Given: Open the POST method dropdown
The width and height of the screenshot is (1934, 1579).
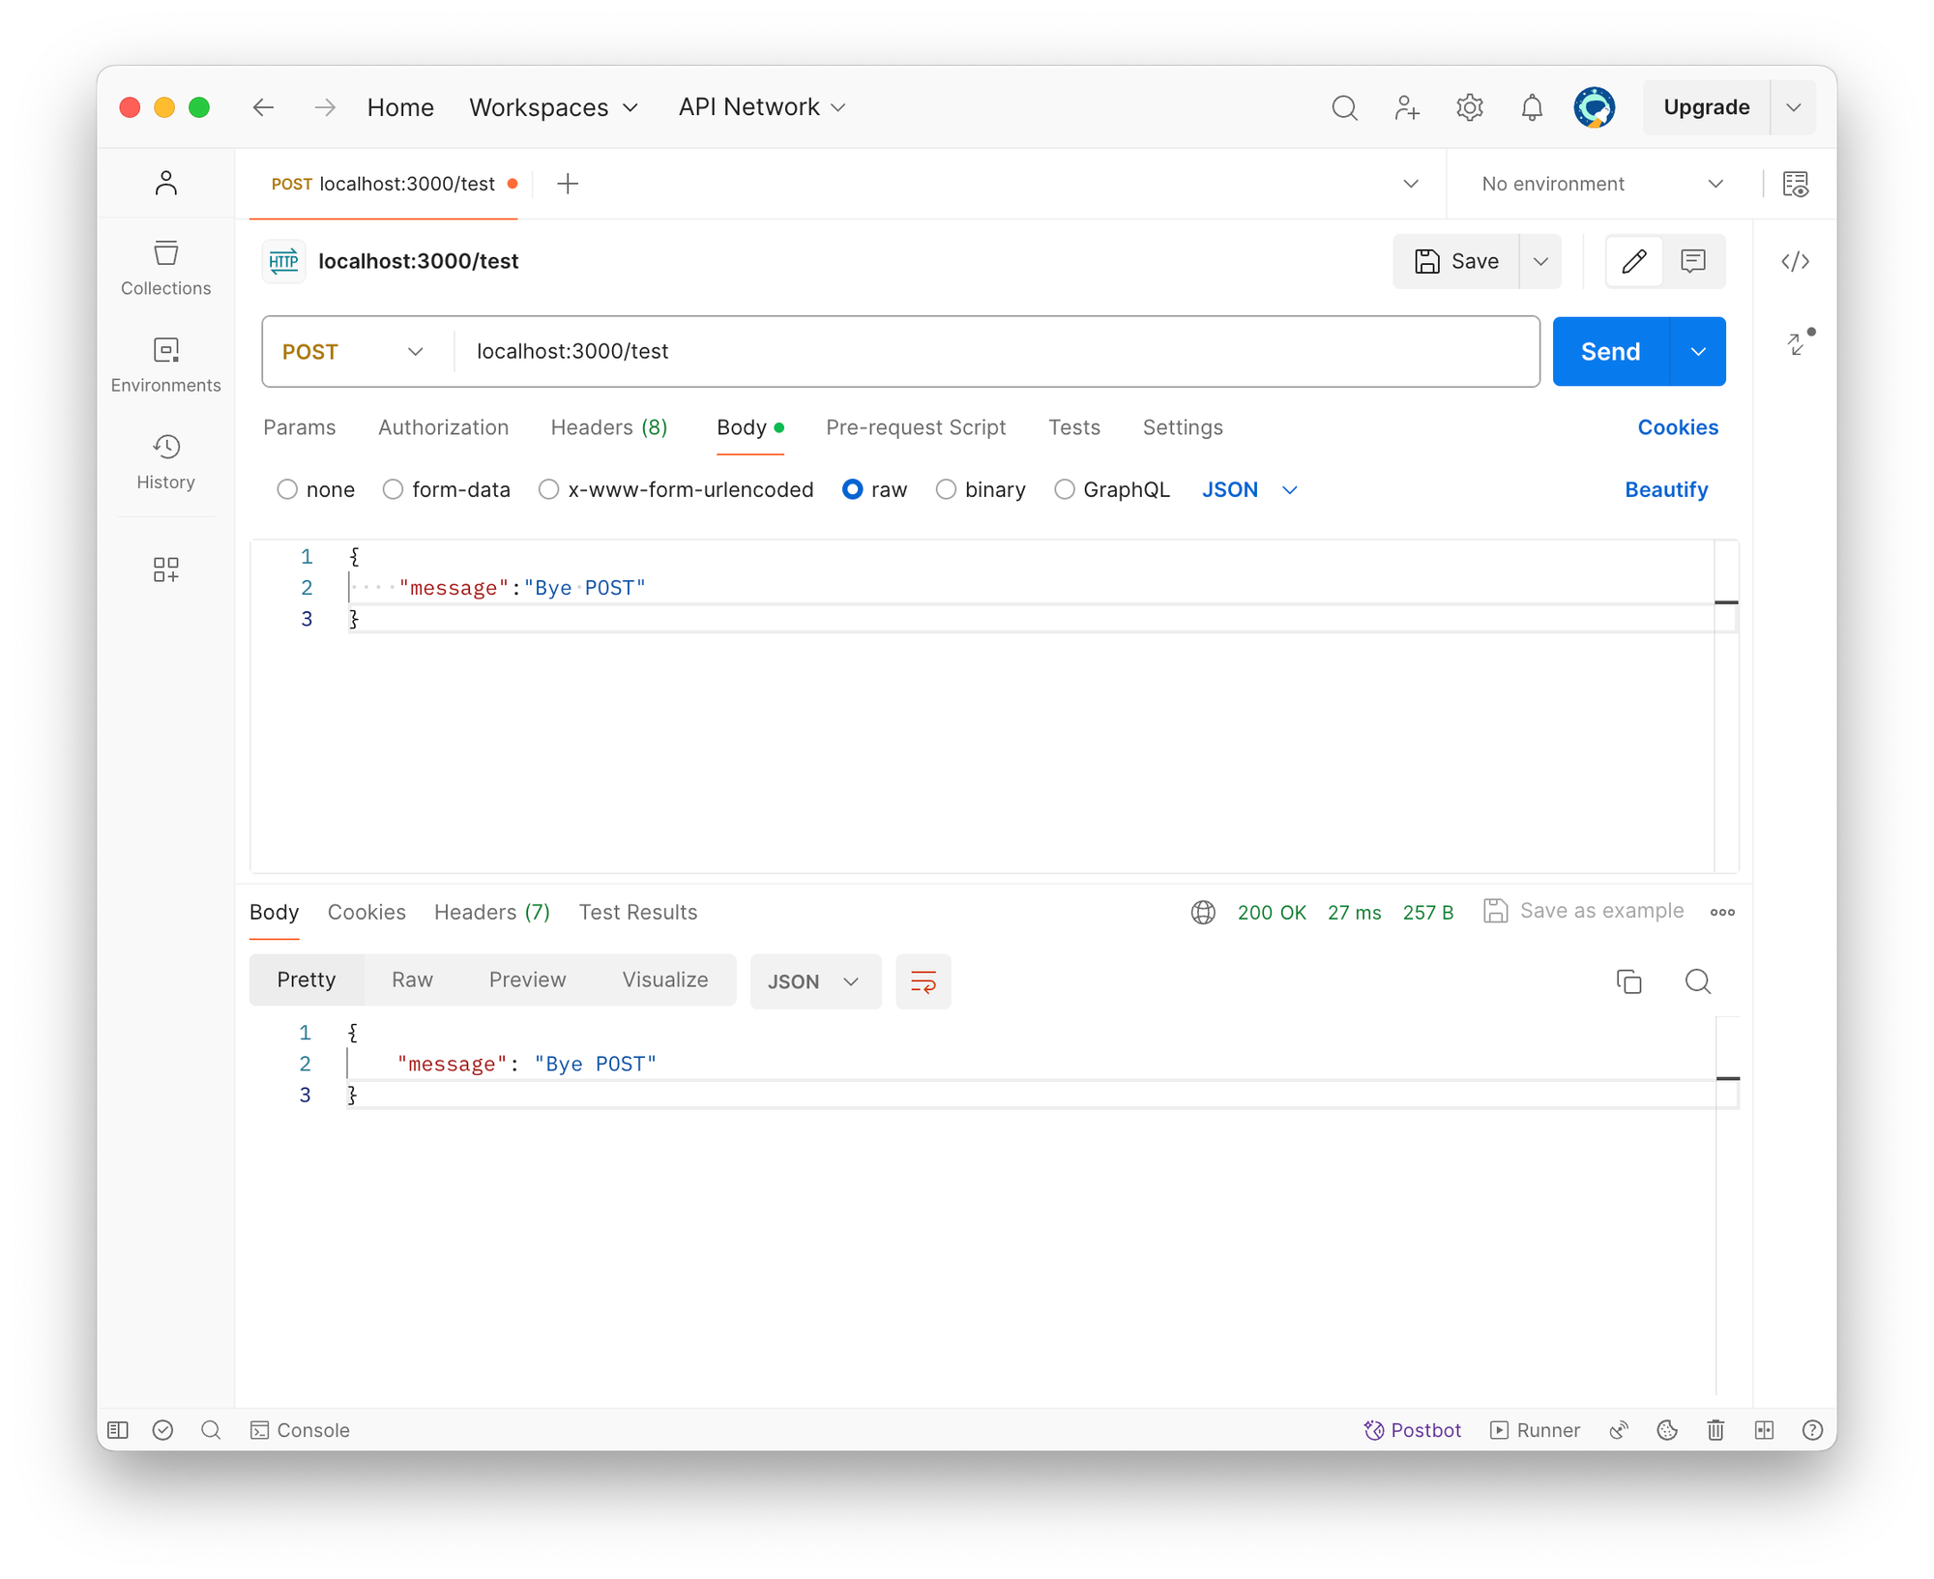Looking at the screenshot, I should point(353,351).
